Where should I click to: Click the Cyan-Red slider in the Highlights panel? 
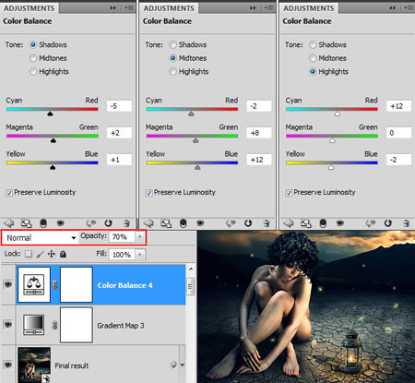332,109
